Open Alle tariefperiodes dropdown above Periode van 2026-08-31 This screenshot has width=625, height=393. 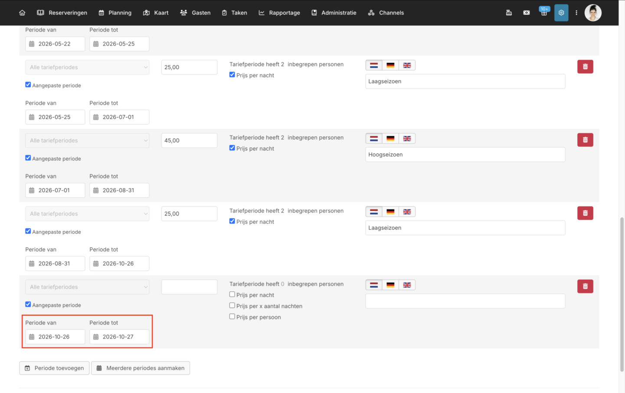click(87, 214)
